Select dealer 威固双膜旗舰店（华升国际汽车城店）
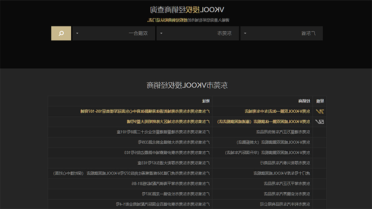This screenshot has height=209, width=372. 267,153
